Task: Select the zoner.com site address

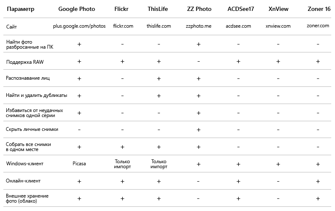Action: click(318, 26)
